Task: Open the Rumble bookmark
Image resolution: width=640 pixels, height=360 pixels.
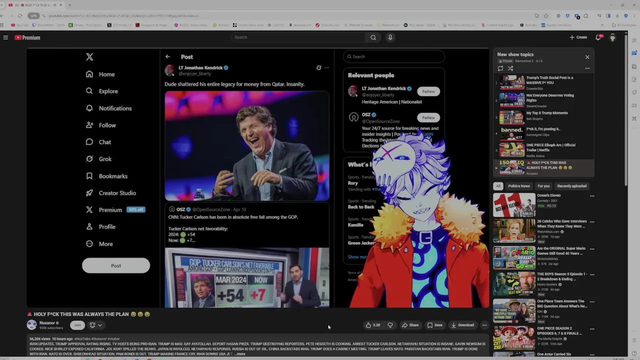Action: coord(220,25)
